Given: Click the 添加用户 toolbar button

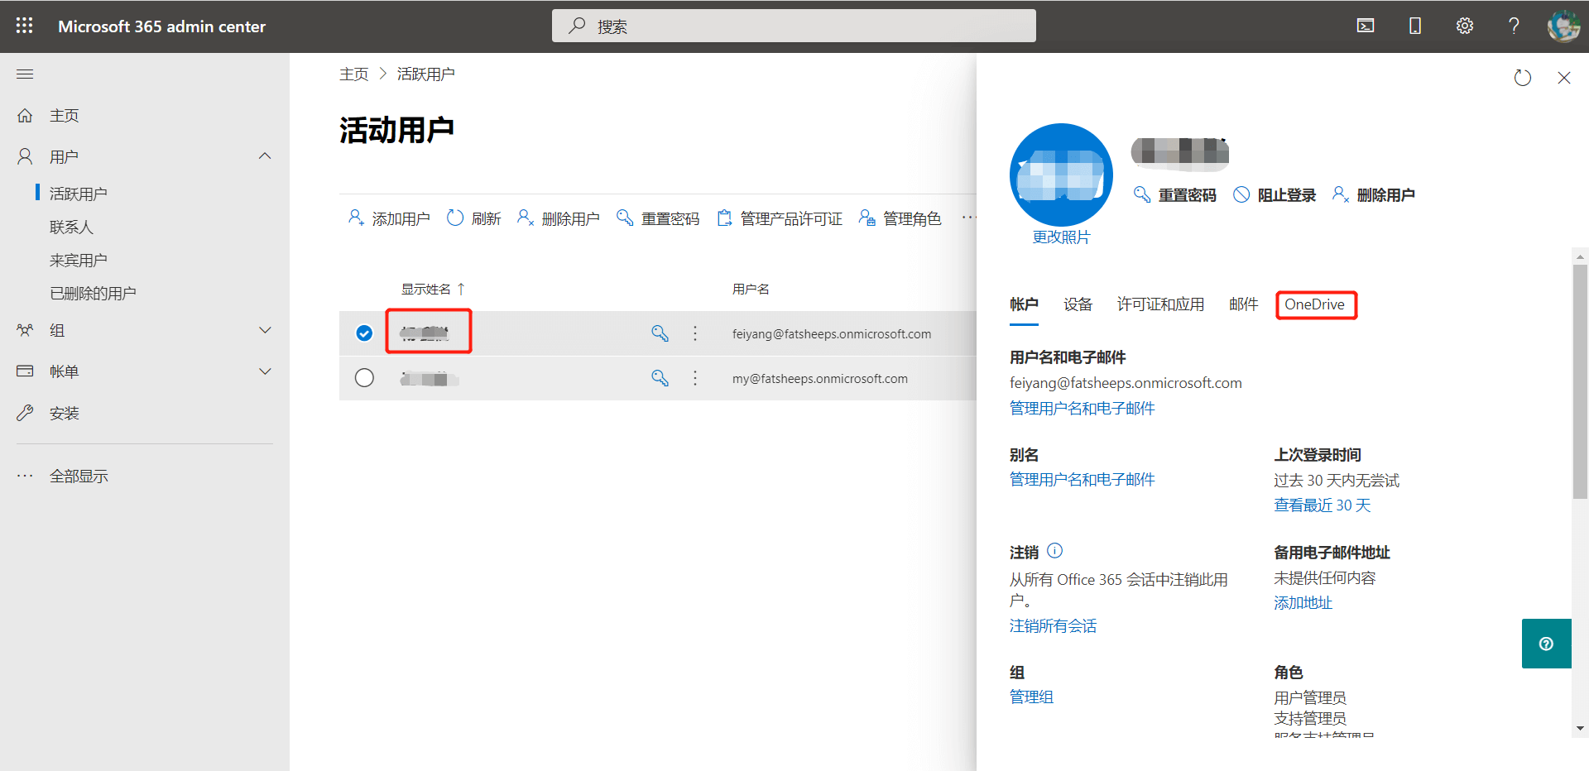Looking at the screenshot, I should pyautogui.click(x=389, y=218).
